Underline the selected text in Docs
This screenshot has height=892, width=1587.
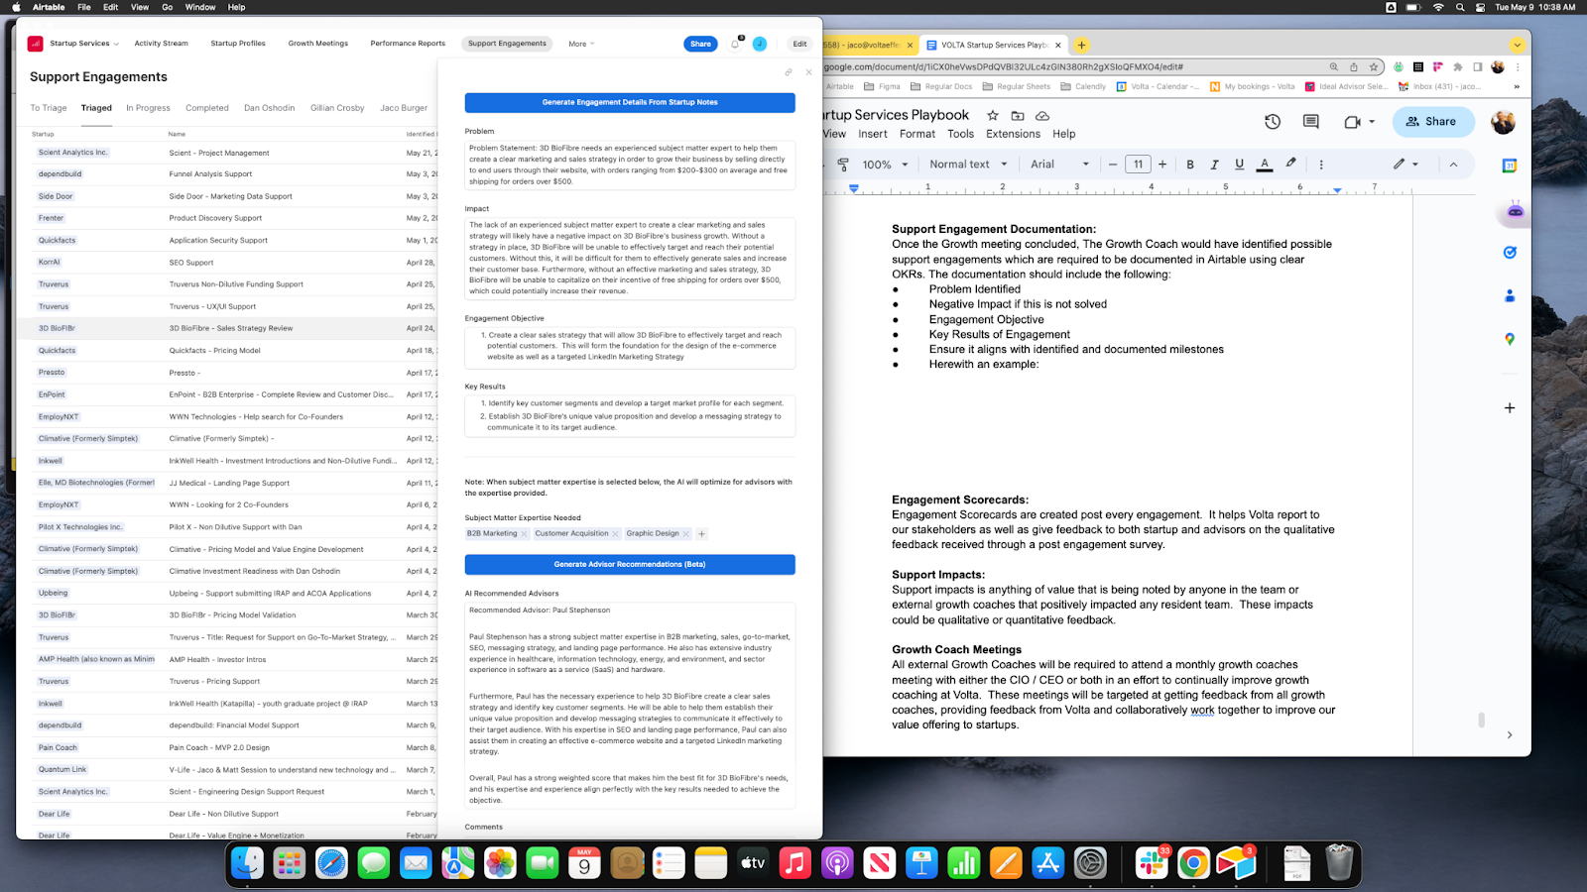pyautogui.click(x=1239, y=165)
